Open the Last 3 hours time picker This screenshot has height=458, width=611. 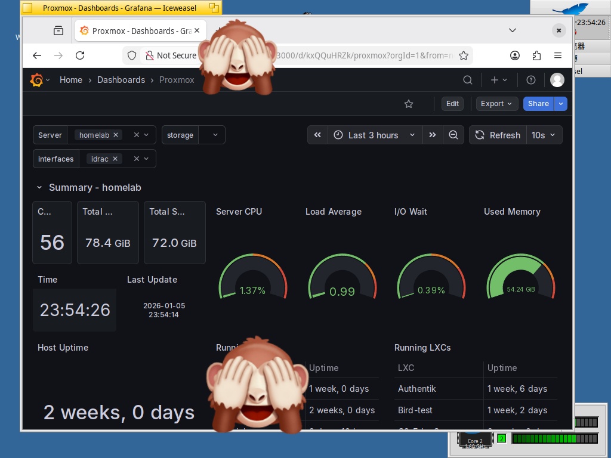point(375,135)
